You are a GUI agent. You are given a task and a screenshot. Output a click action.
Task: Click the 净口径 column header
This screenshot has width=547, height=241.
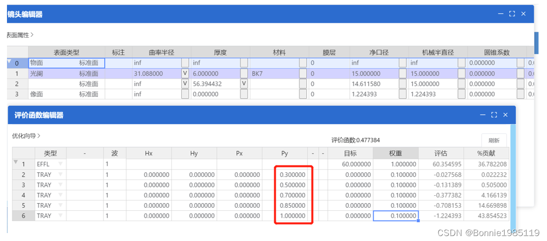point(379,53)
